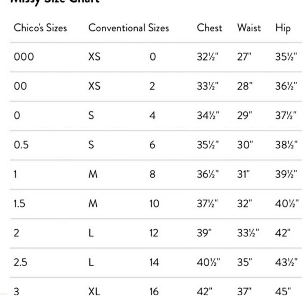302x303 pixels.
Task: Select conventional size number 12
Action: pos(154,233)
